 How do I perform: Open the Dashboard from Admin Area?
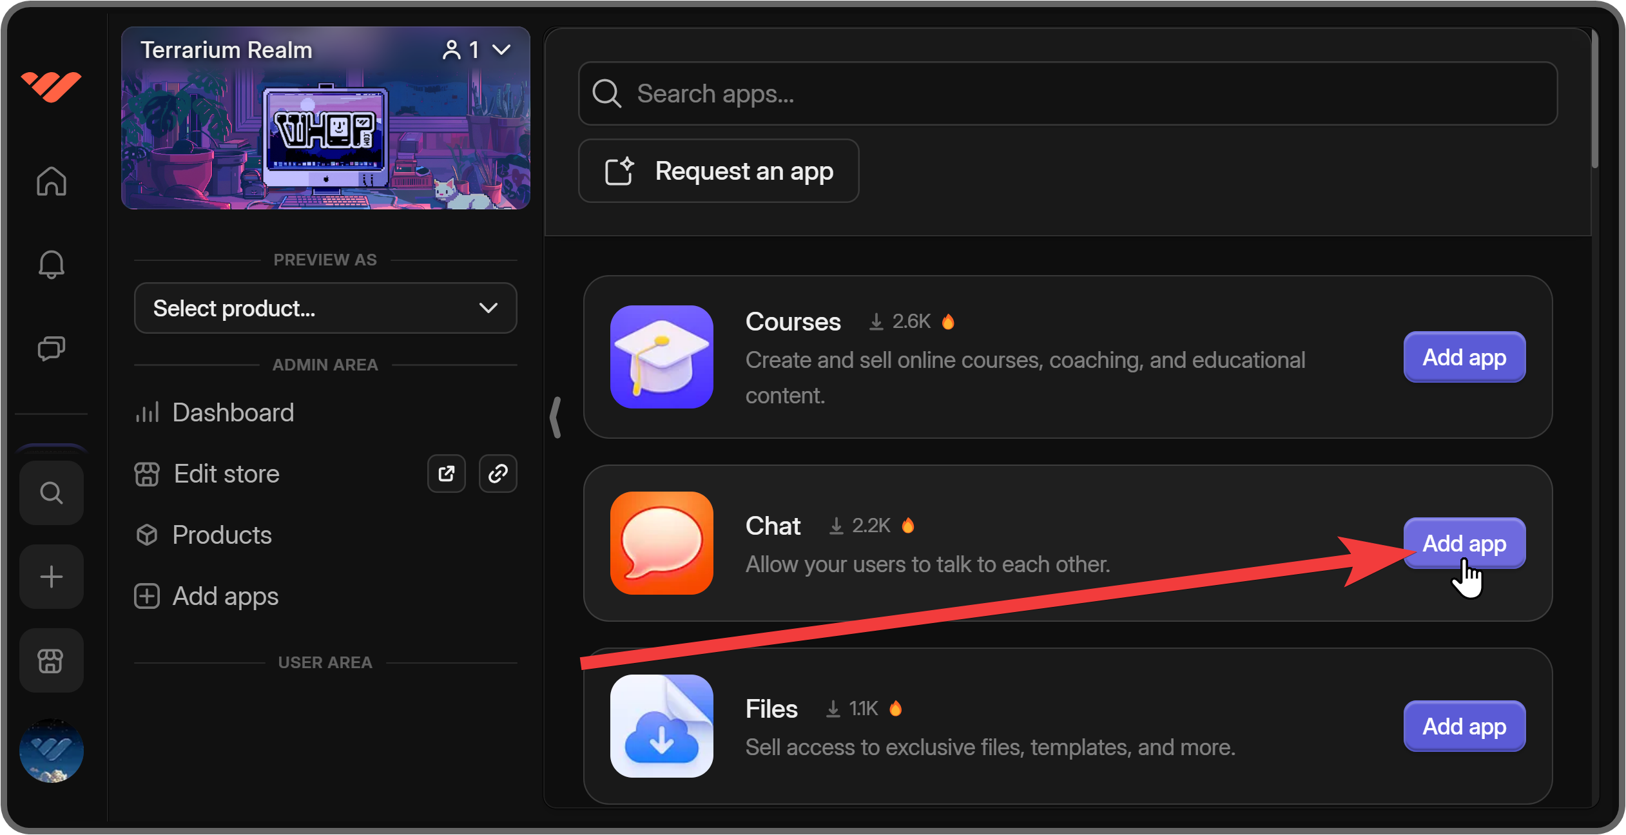tap(233, 412)
